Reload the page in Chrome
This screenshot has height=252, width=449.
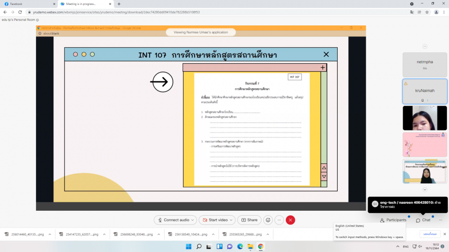click(20, 12)
